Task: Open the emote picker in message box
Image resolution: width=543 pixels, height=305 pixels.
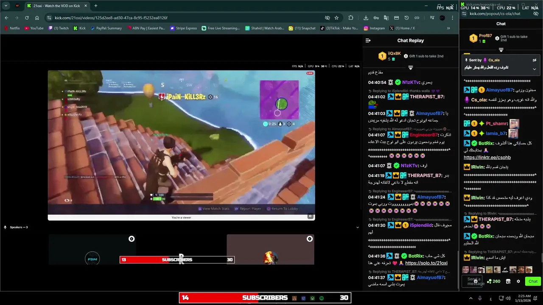Action: pos(476,281)
